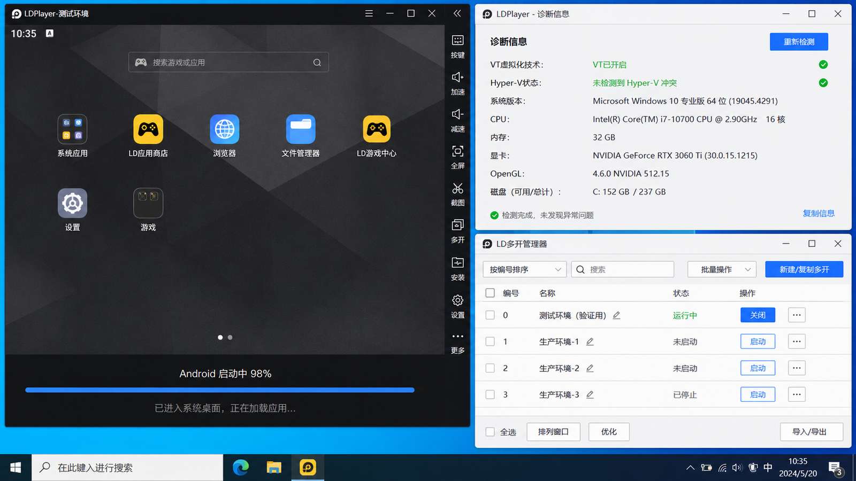This screenshot has height=481, width=856.
Task: Show 更多 sidebar tools
Action: 457,343
